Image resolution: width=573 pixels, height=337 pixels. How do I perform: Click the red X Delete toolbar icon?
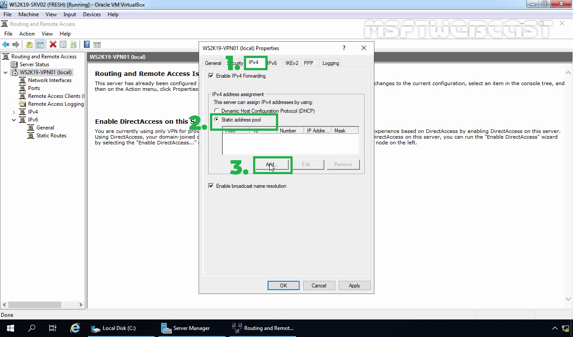[53, 44]
